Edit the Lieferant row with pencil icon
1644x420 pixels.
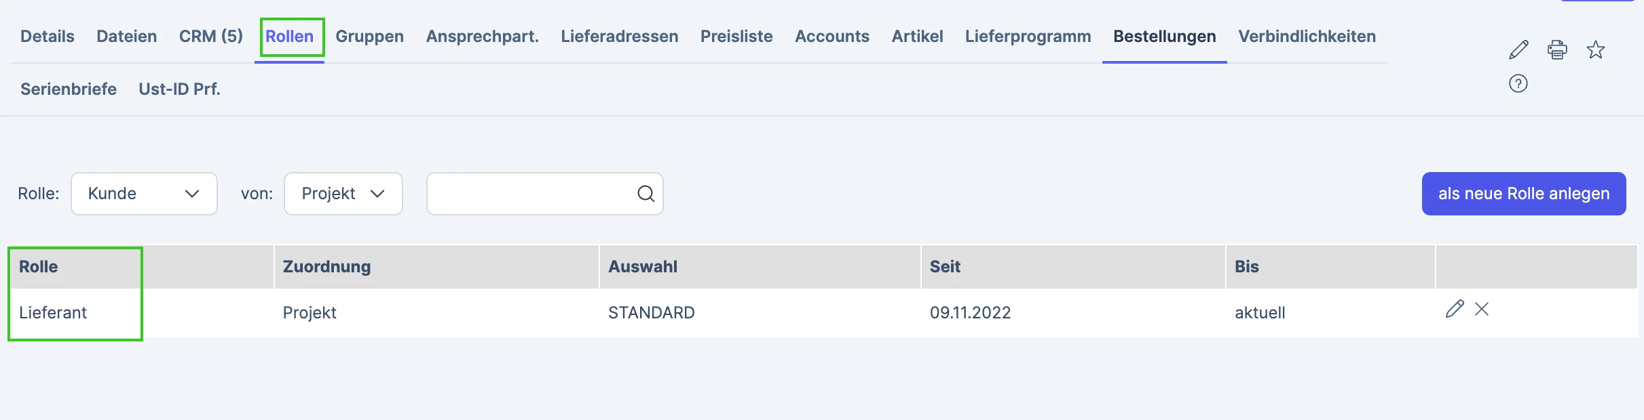pyautogui.click(x=1455, y=309)
